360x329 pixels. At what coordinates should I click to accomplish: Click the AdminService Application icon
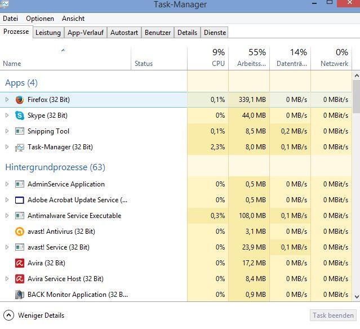coord(20,184)
